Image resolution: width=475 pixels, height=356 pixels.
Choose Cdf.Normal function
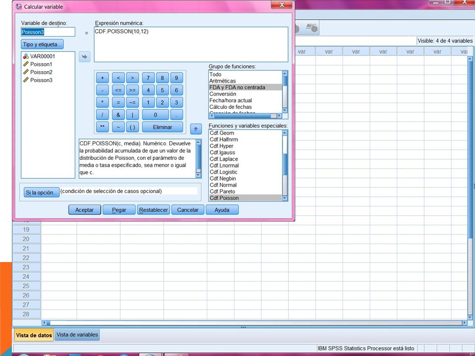245,185
